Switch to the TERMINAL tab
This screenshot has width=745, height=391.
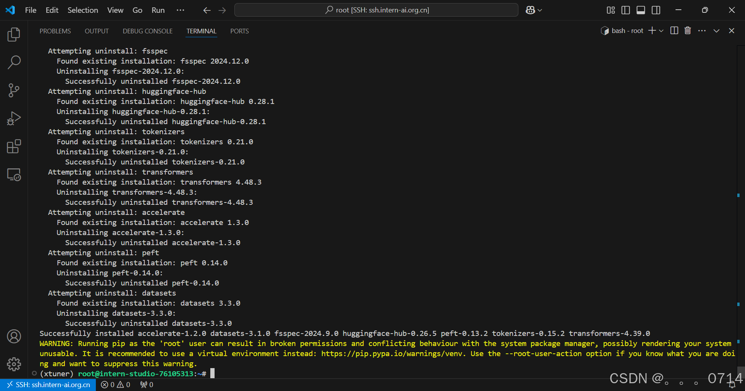pyautogui.click(x=201, y=31)
